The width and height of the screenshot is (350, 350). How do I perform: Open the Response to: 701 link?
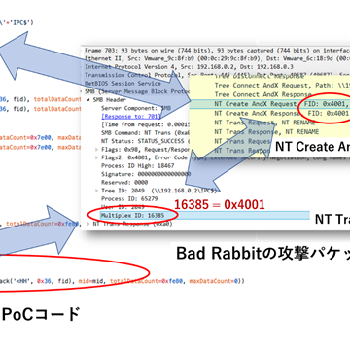coord(130,117)
